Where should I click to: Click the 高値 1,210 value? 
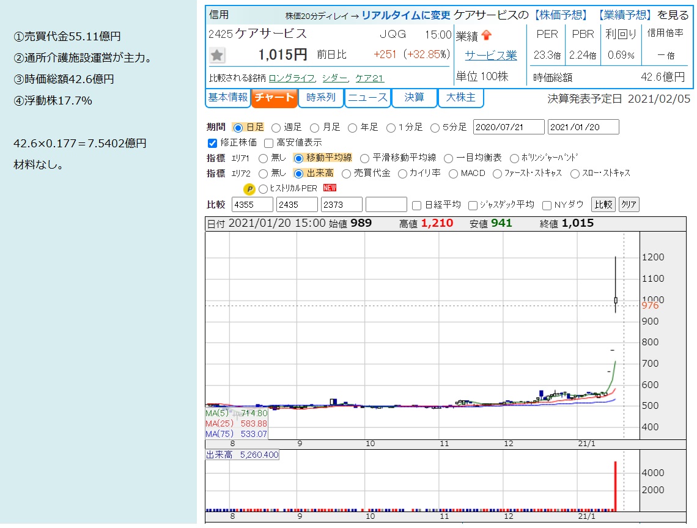coord(437,223)
